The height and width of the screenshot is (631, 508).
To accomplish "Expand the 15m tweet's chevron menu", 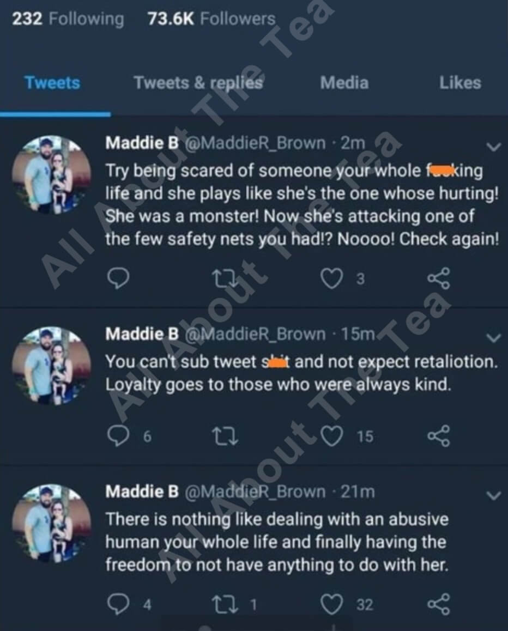I will (x=493, y=338).
